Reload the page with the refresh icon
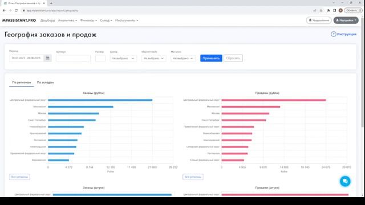Screen dimensions: 365x205 17,10
